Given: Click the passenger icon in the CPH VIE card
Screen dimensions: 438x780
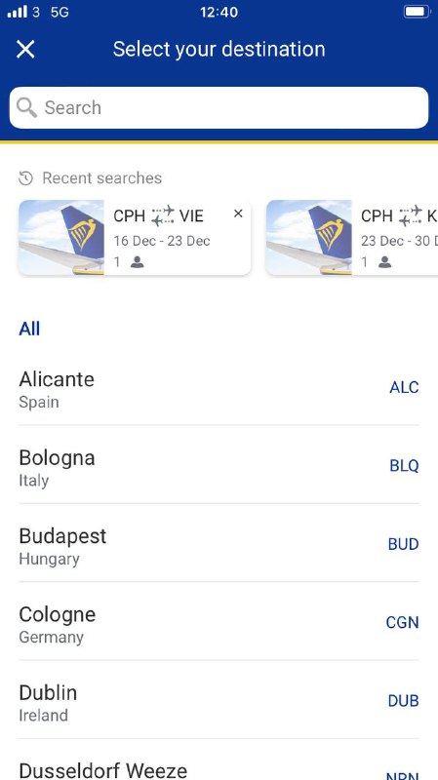Looking at the screenshot, I should pyautogui.click(x=138, y=262).
